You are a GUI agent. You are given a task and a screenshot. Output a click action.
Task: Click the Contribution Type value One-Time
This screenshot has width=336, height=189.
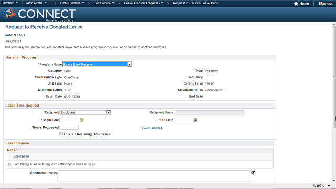click(71, 77)
